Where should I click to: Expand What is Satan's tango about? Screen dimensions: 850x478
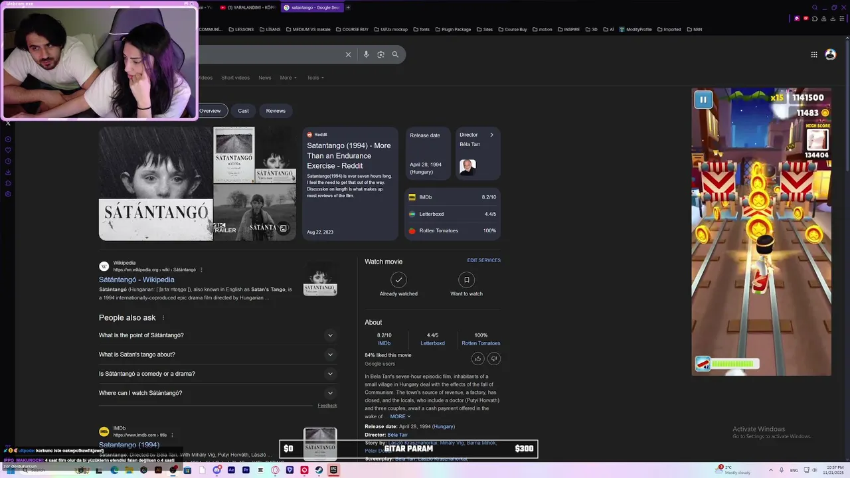216,355
